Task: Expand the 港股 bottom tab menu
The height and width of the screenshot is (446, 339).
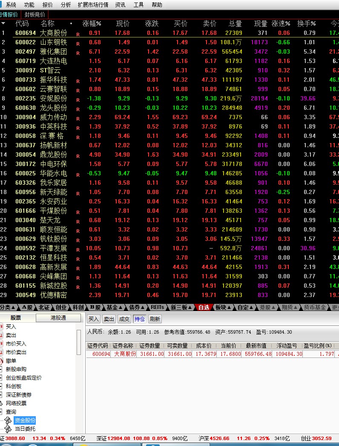Action: (x=268, y=307)
